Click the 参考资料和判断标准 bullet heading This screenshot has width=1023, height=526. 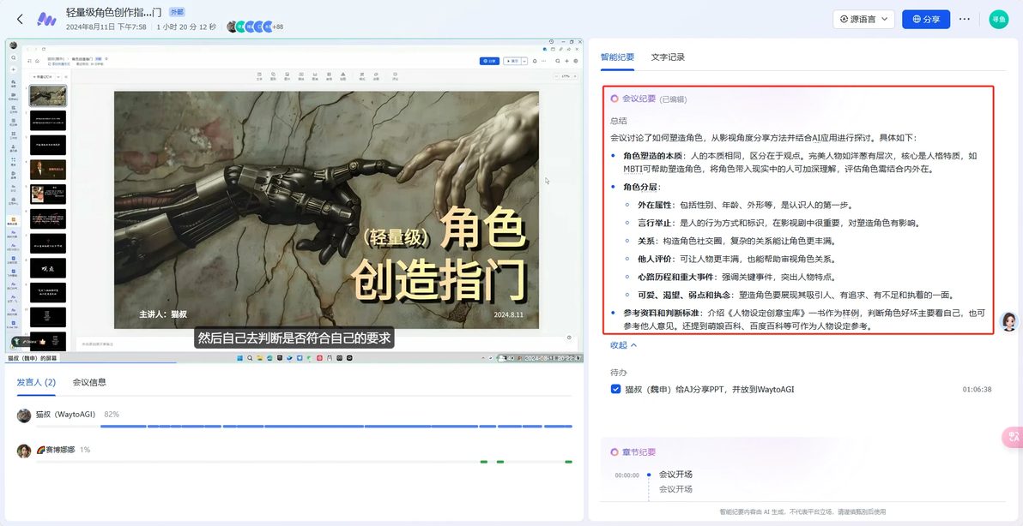[662, 313]
